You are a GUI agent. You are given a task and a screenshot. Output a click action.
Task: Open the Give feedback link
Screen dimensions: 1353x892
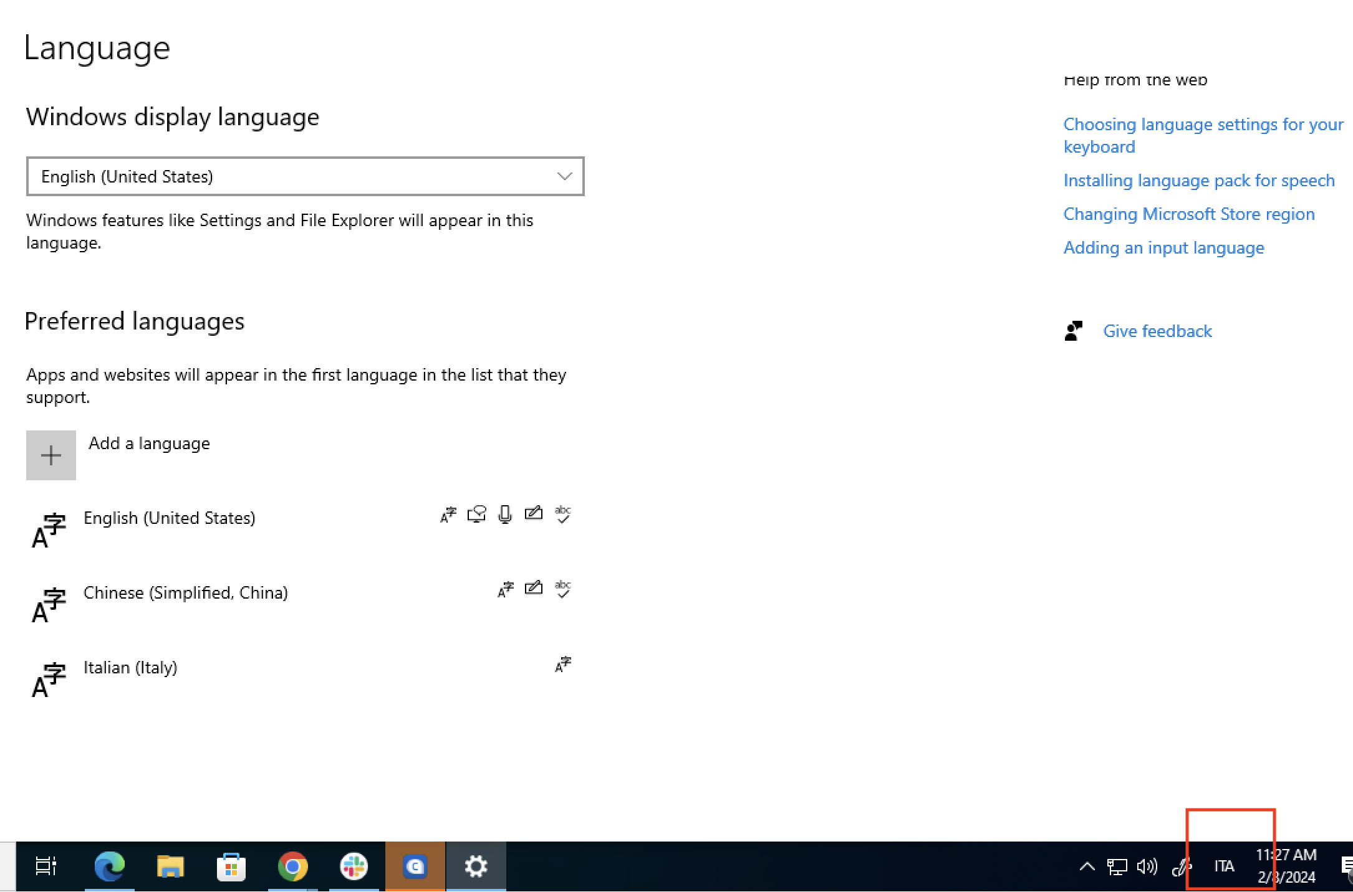pos(1157,331)
